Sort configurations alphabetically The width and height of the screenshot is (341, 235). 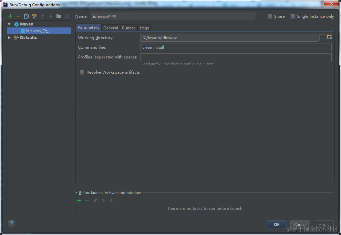click(x=67, y=16)
